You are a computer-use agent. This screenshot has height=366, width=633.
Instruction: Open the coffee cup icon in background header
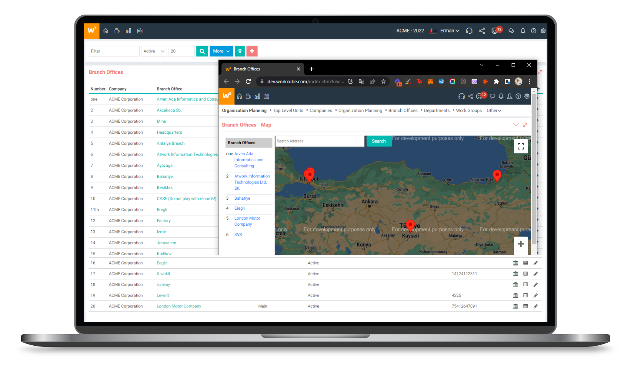tap(117, 31)
